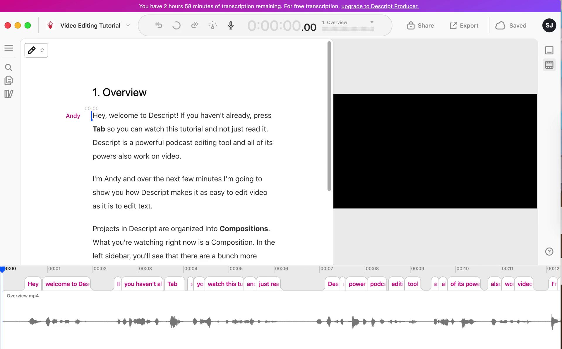
Task: Open the compositions/documents panel icon
Action: click(8, 80)
